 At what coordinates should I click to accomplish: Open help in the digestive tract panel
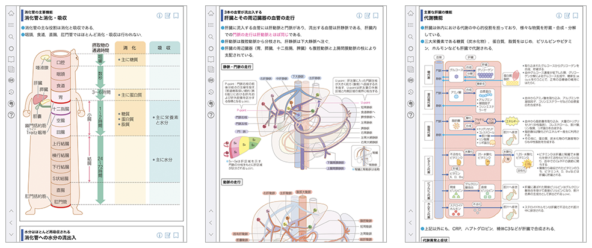click(11, 115)
